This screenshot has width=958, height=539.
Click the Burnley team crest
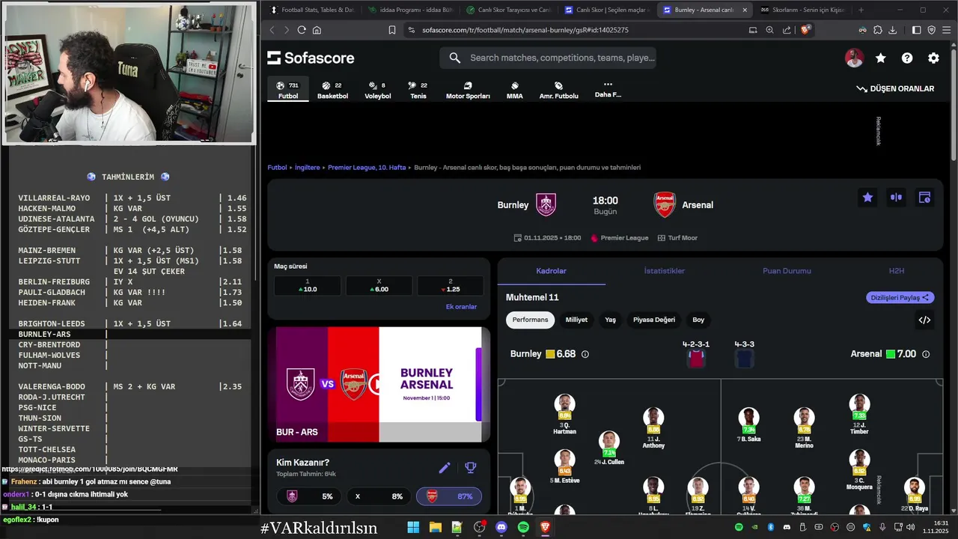546,204
